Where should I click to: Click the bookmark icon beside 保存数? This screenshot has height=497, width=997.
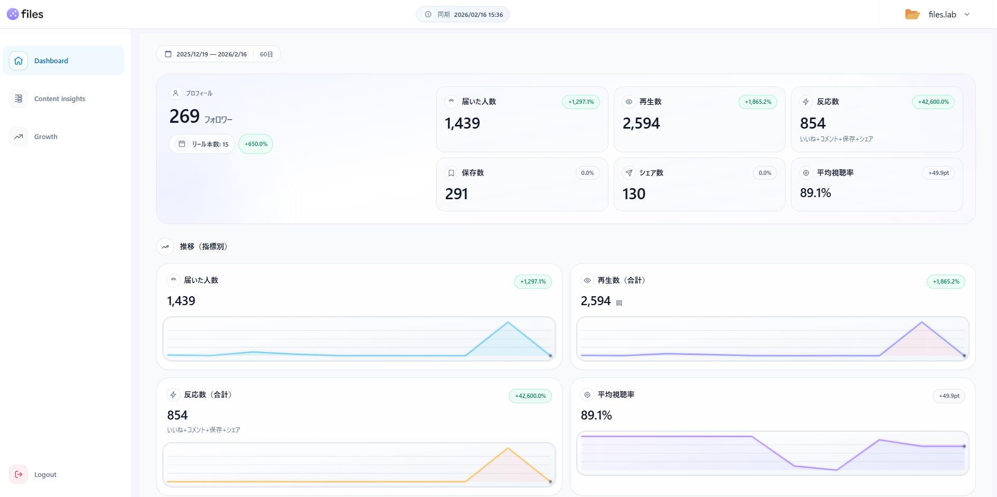coord(451,173)
